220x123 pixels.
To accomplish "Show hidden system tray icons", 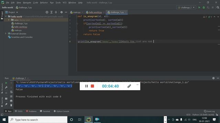I will pyautogui.click(x=169, y=120).
